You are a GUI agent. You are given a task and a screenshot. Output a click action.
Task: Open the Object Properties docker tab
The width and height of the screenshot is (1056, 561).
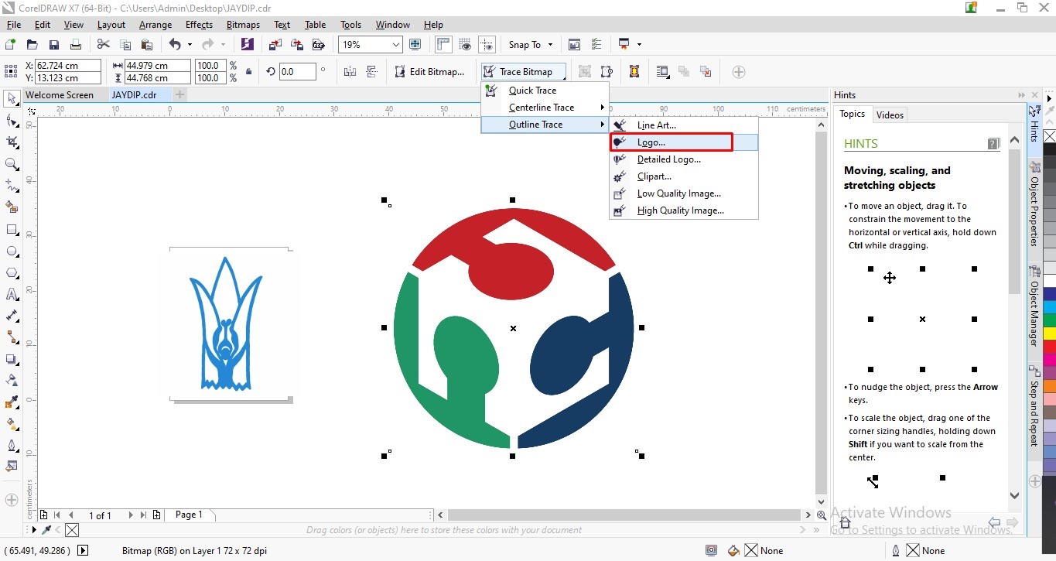(x=1034, y=204)
